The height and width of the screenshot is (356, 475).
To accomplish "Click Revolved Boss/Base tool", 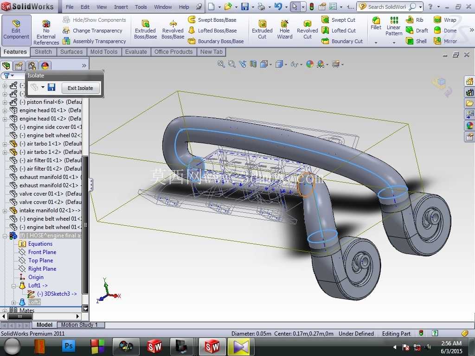I will point(173,30).
